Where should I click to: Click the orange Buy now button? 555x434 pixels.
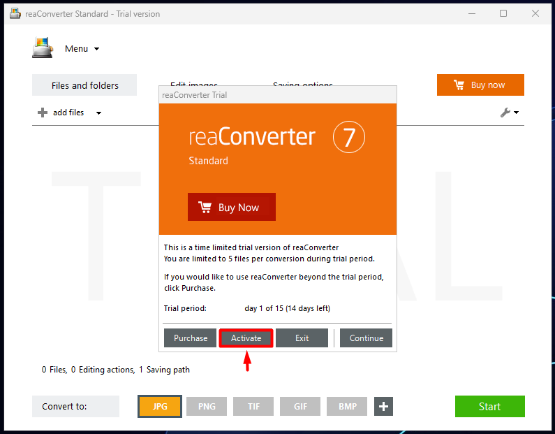(480, 85)
